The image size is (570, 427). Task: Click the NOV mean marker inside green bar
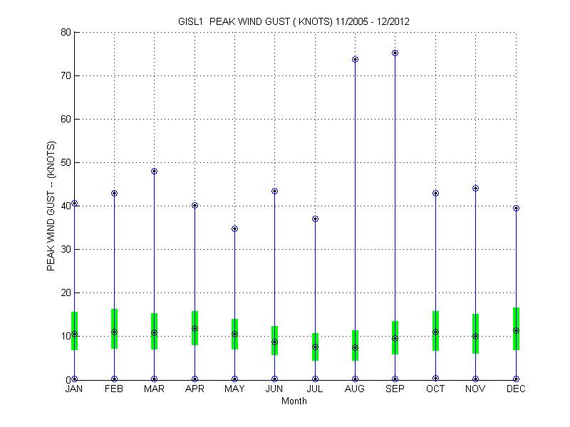pyautogui.click(x=475, y=336)
